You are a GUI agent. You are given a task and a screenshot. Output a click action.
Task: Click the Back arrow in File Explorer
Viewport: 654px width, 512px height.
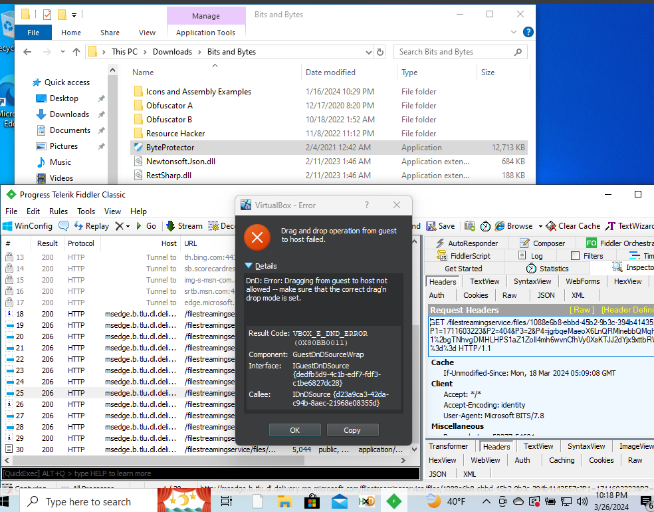point(27,52)
